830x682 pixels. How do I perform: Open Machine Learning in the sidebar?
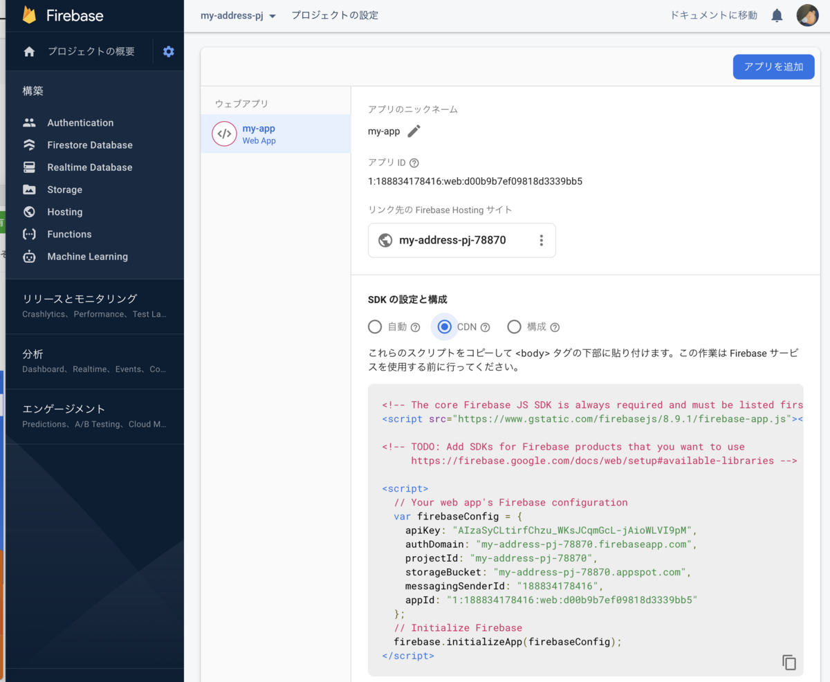pos(87,256)
